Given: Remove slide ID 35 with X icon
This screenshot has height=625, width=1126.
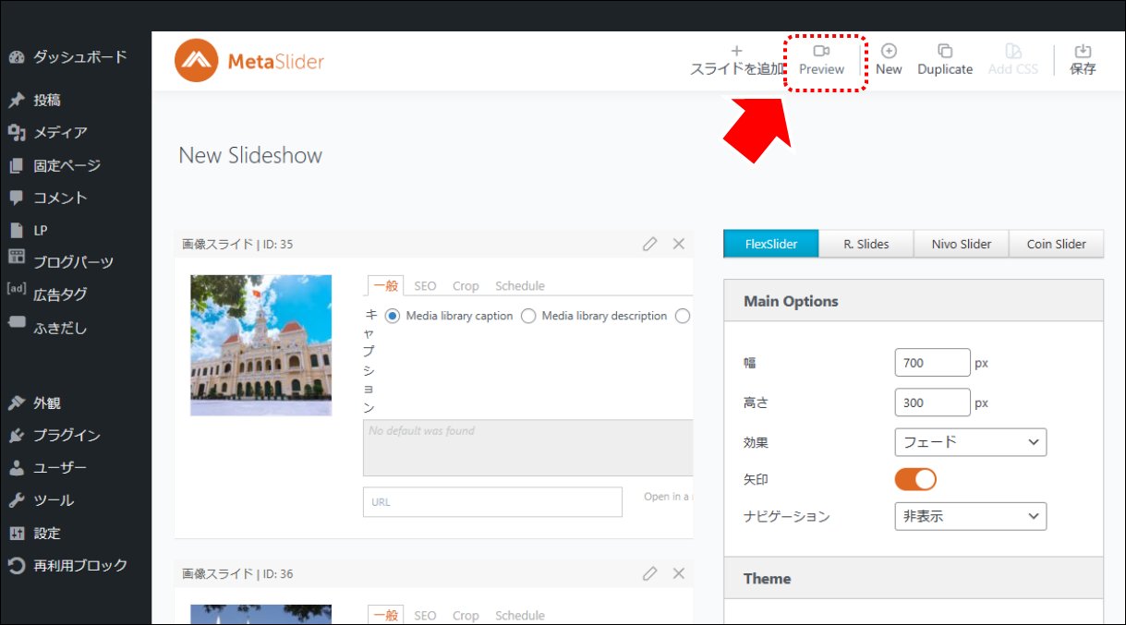Looking at the screenshot, I should (679, 244).
